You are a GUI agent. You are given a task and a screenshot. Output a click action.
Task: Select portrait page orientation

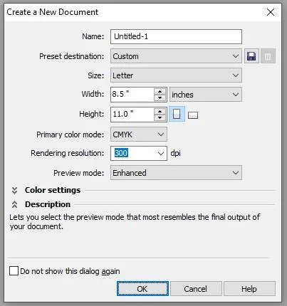click(x=177, y=114)
